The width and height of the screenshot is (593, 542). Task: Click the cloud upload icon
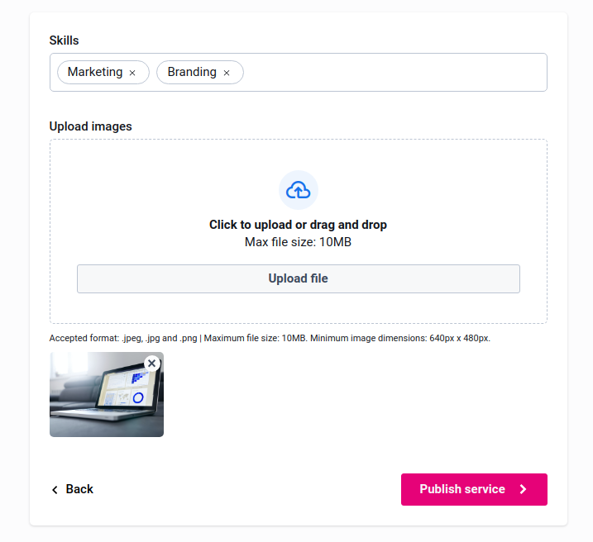(298, 191)
